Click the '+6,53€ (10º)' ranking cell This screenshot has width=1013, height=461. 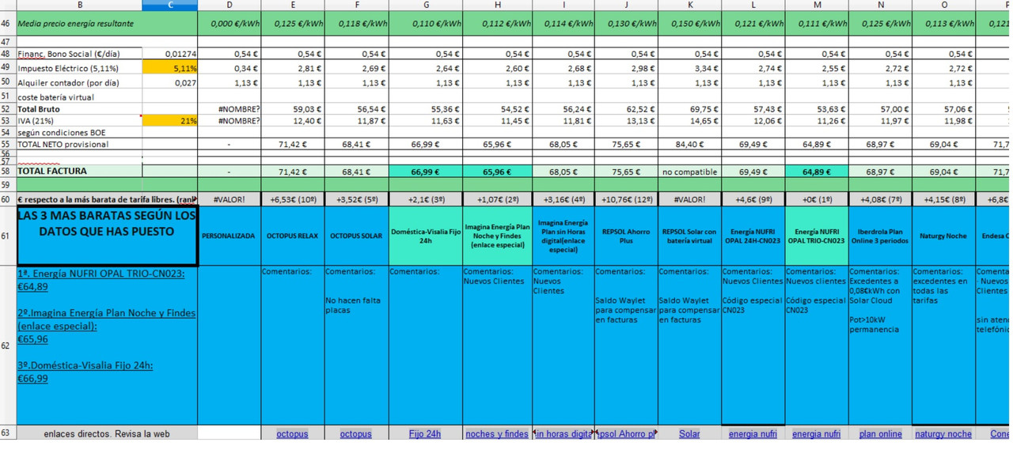pos(292,200)
